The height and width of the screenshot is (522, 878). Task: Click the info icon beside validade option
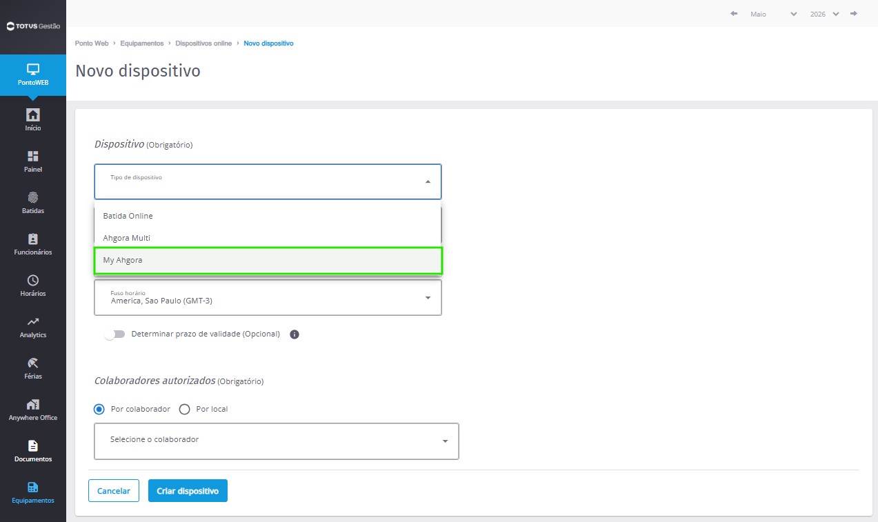pyautogui.click(x=295, y=334)
